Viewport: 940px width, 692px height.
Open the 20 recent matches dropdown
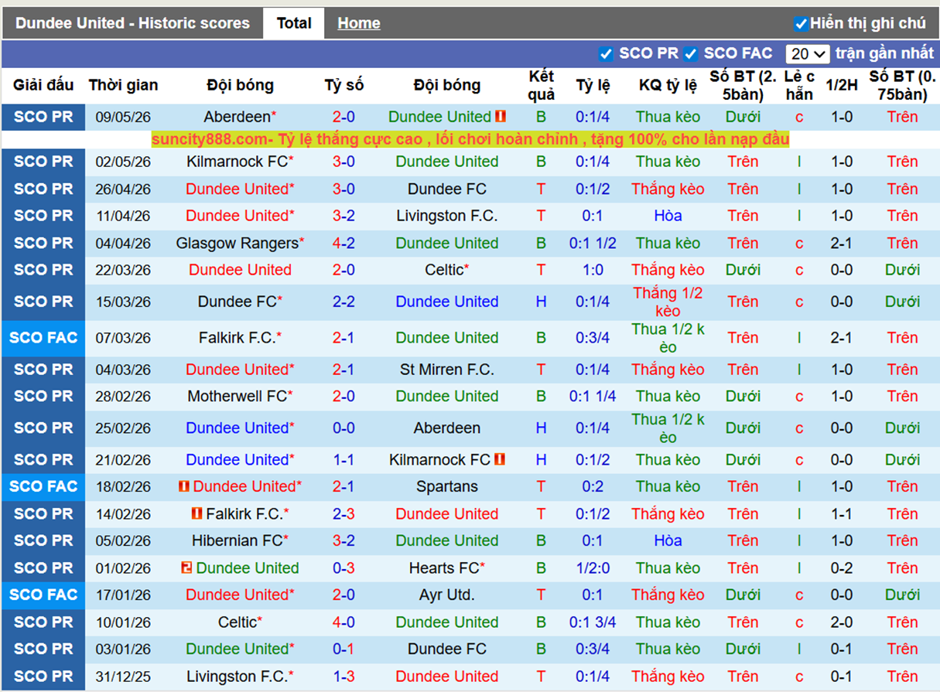[808, 53]
